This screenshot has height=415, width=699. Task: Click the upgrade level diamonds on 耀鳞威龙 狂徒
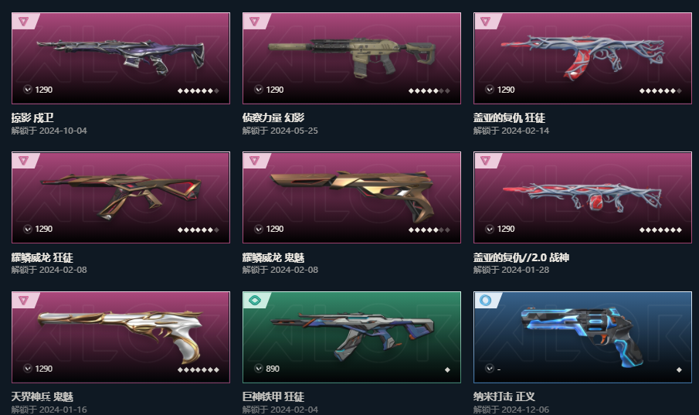199,230
